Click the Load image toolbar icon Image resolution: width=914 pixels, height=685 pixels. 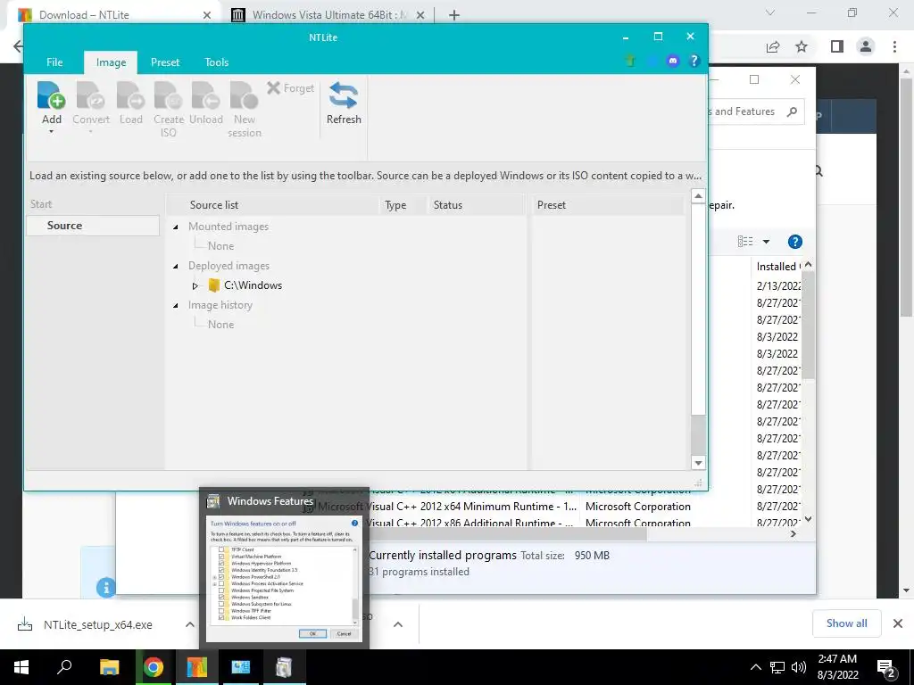point(130,95)
